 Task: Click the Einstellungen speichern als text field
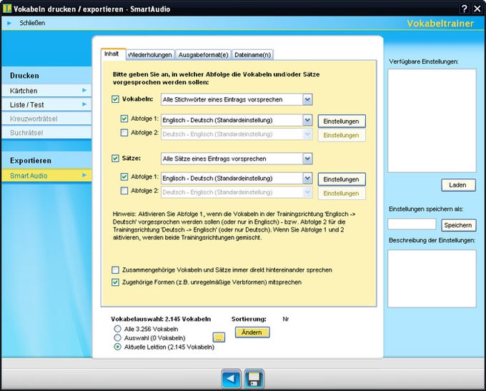(x=412, y=224)
